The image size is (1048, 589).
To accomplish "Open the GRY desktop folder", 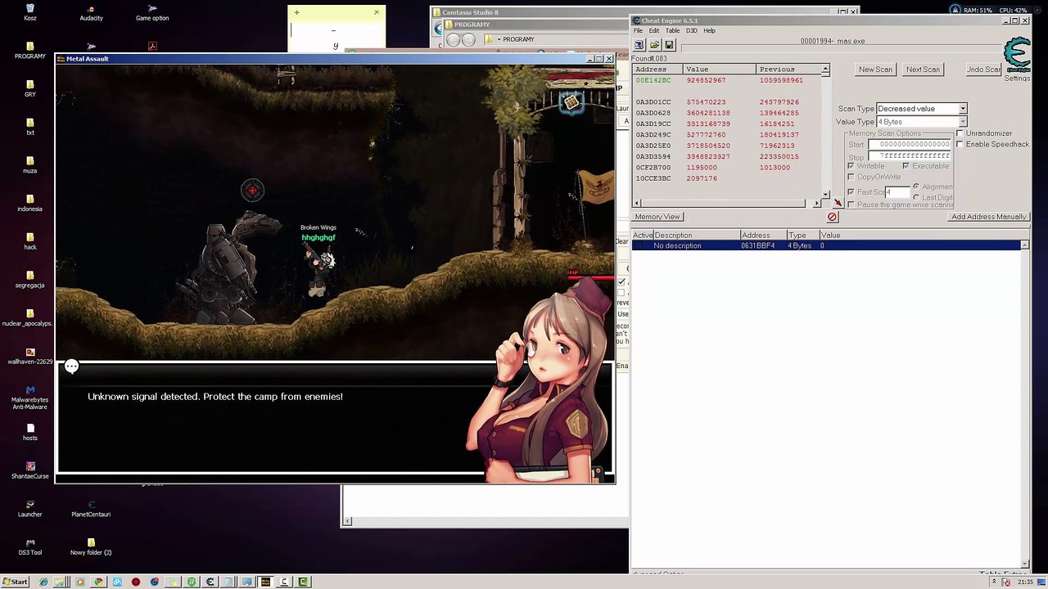I will coord(30,88).
